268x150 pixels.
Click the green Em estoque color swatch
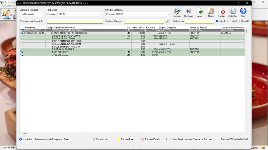tap(94, 139)
